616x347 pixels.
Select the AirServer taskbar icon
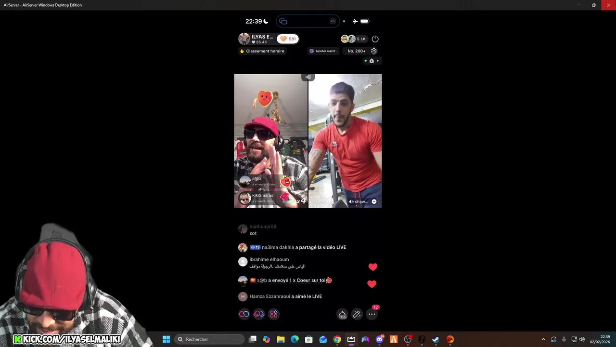351,339
